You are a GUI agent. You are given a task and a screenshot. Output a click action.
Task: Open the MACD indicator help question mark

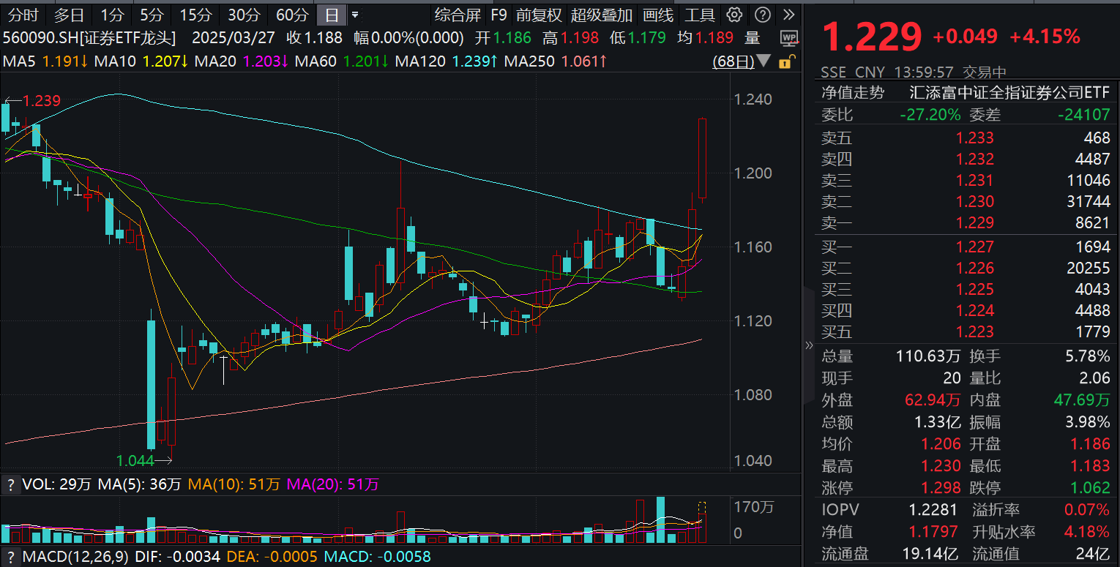pos(10,557)
